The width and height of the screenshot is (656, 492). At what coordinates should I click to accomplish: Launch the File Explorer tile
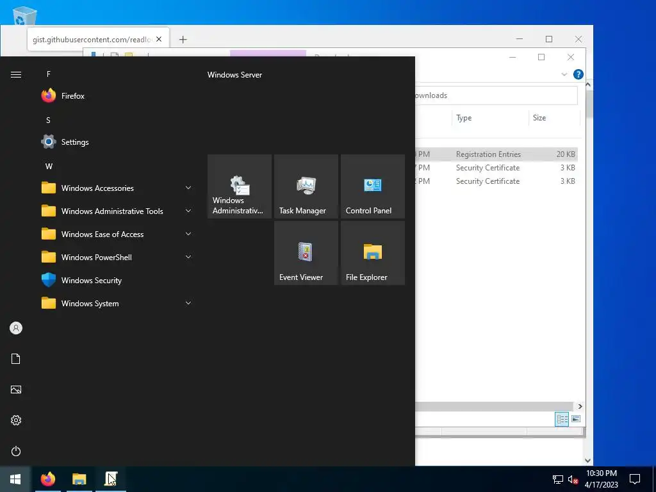pyautogui.click(x=373, y=253)
